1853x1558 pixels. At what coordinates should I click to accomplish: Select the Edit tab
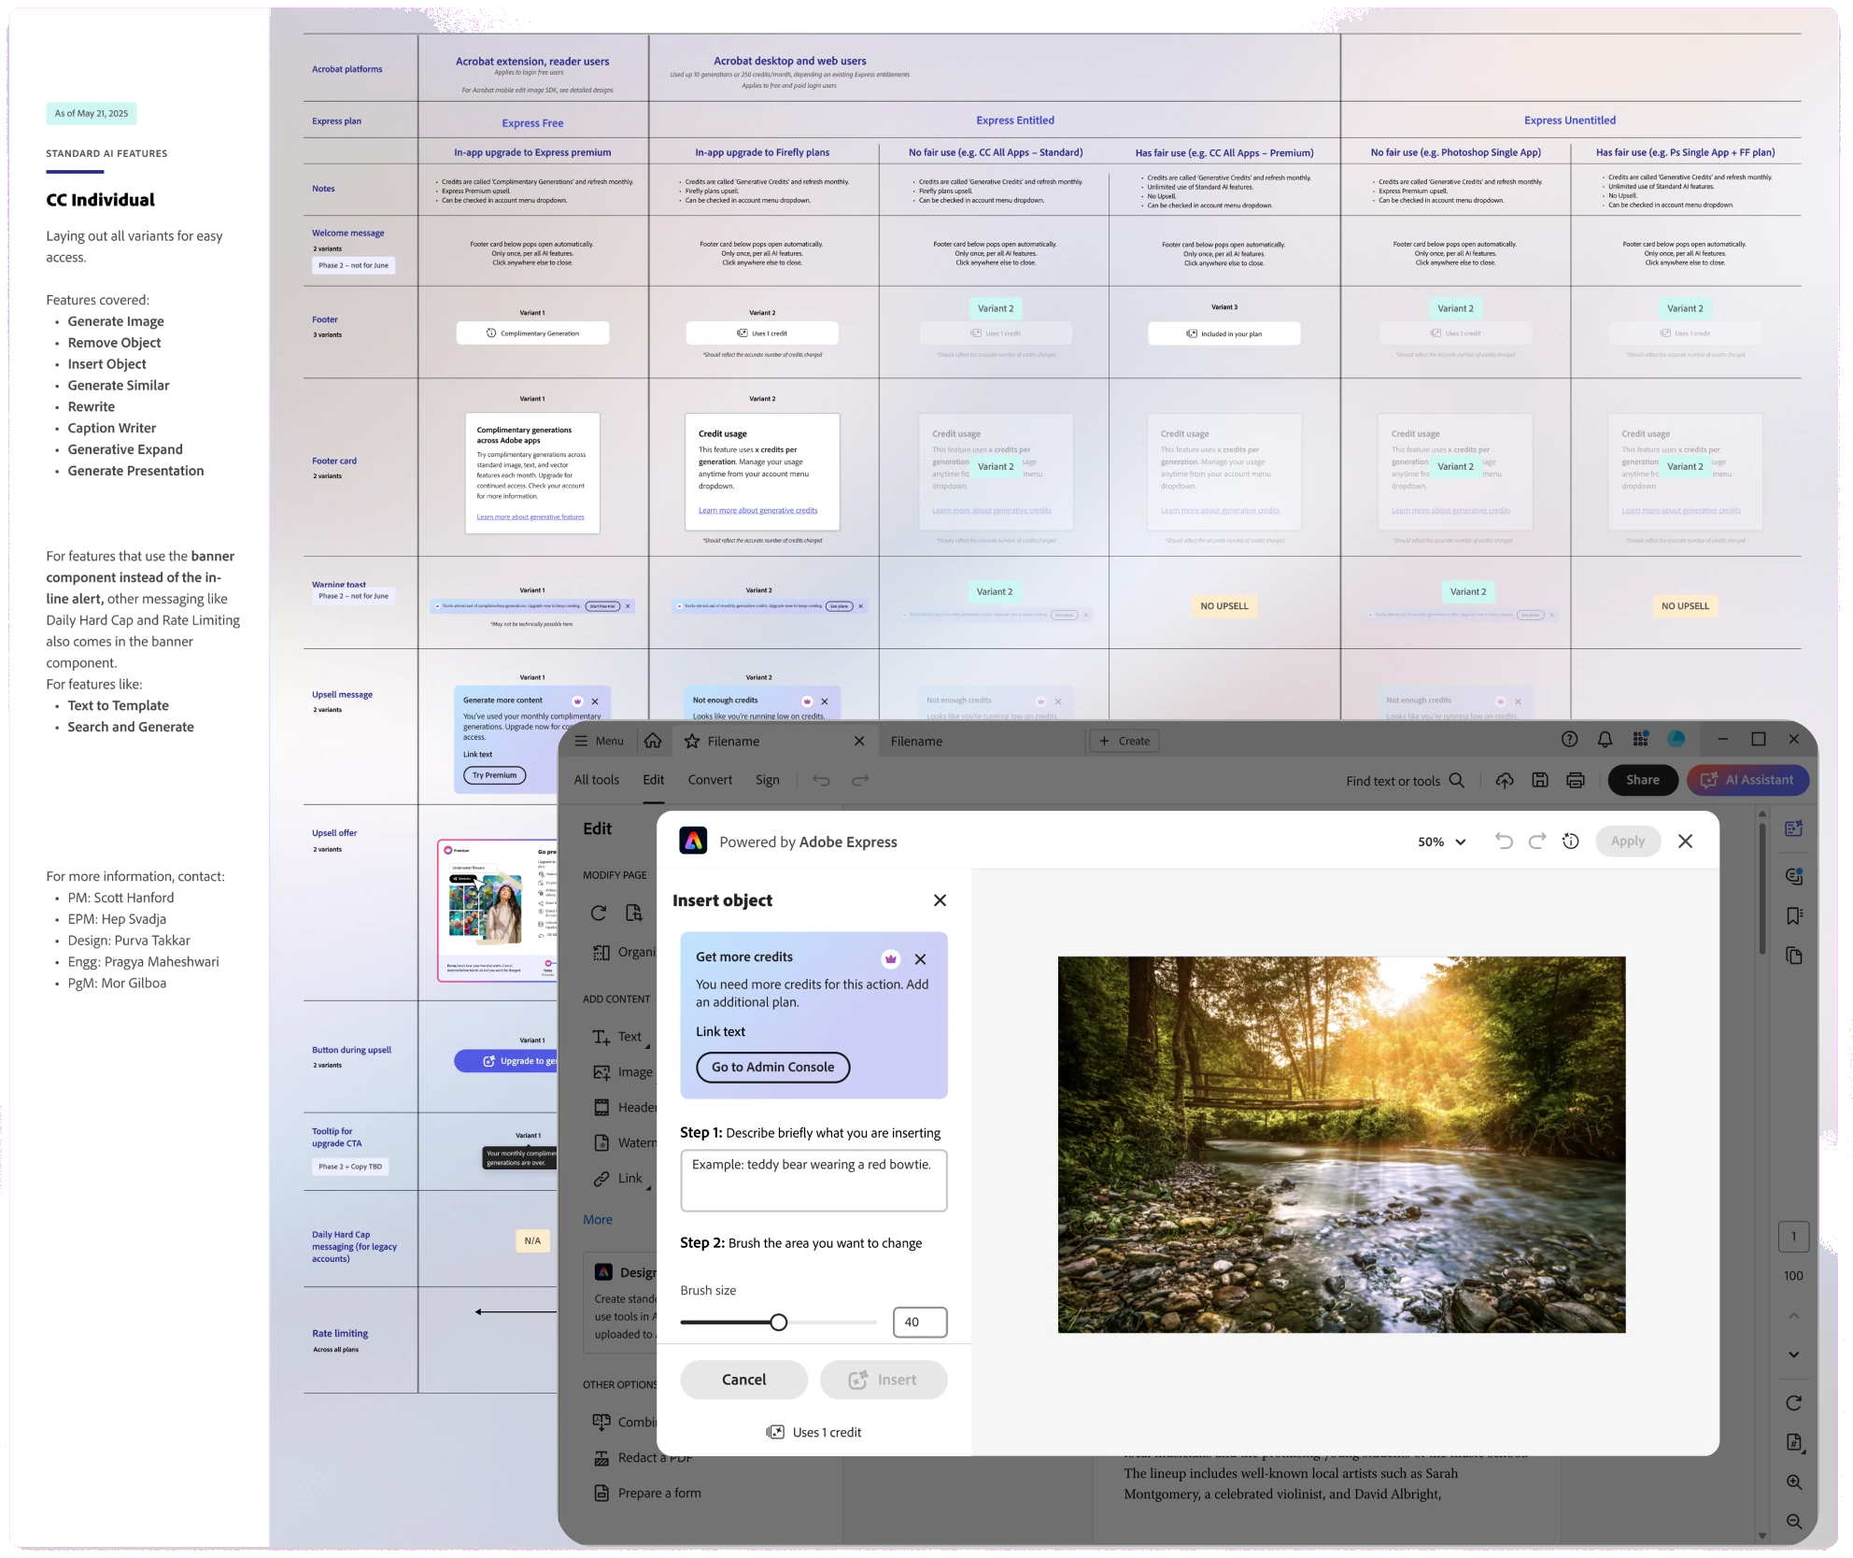click(654, 780)
